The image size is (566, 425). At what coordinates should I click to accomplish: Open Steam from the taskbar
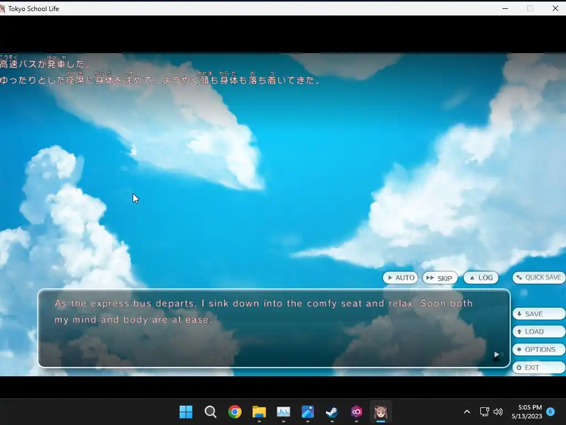(x=332, y=412)
